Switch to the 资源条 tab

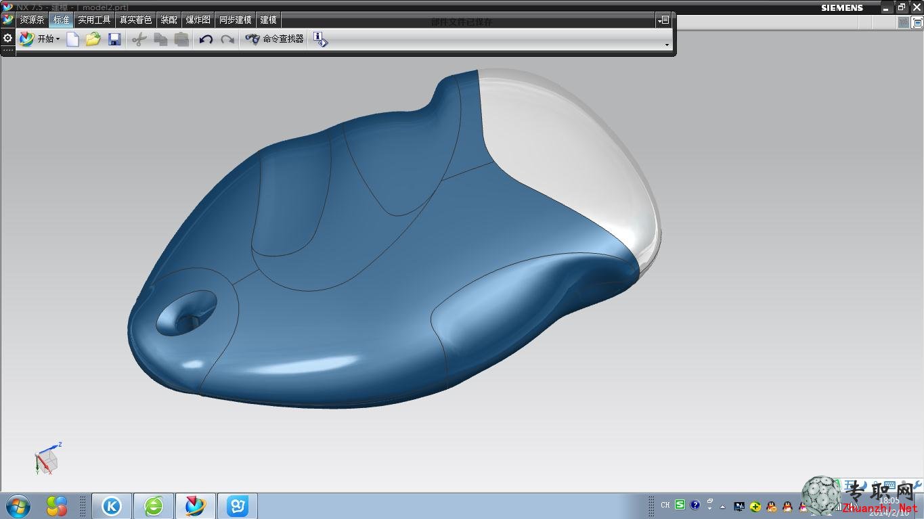[32, 20]
